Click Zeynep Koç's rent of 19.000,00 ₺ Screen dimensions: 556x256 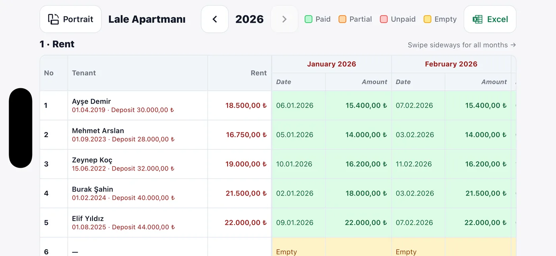click(x=246, y=164)
